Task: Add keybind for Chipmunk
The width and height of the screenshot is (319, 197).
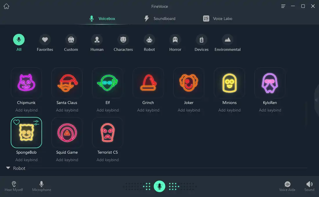Action: coord(26,110)
